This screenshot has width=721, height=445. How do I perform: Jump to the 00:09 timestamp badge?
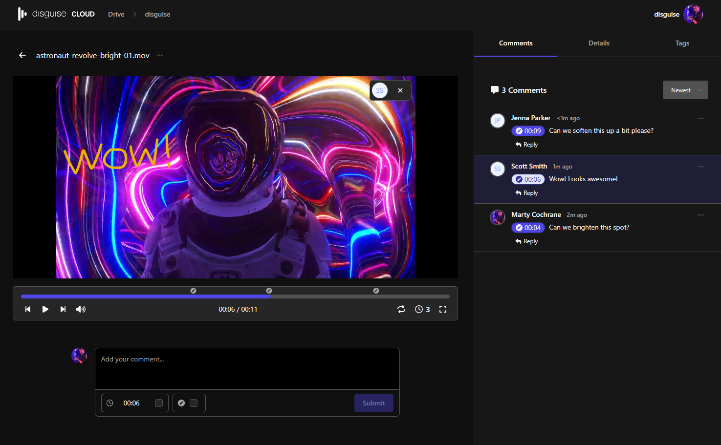(x=528, y=131)
